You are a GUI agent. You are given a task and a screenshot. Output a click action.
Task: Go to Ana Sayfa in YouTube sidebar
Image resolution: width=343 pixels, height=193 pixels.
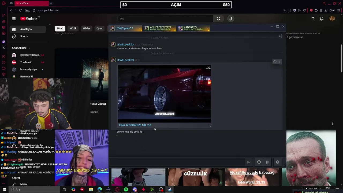click(x=28, y=29)
